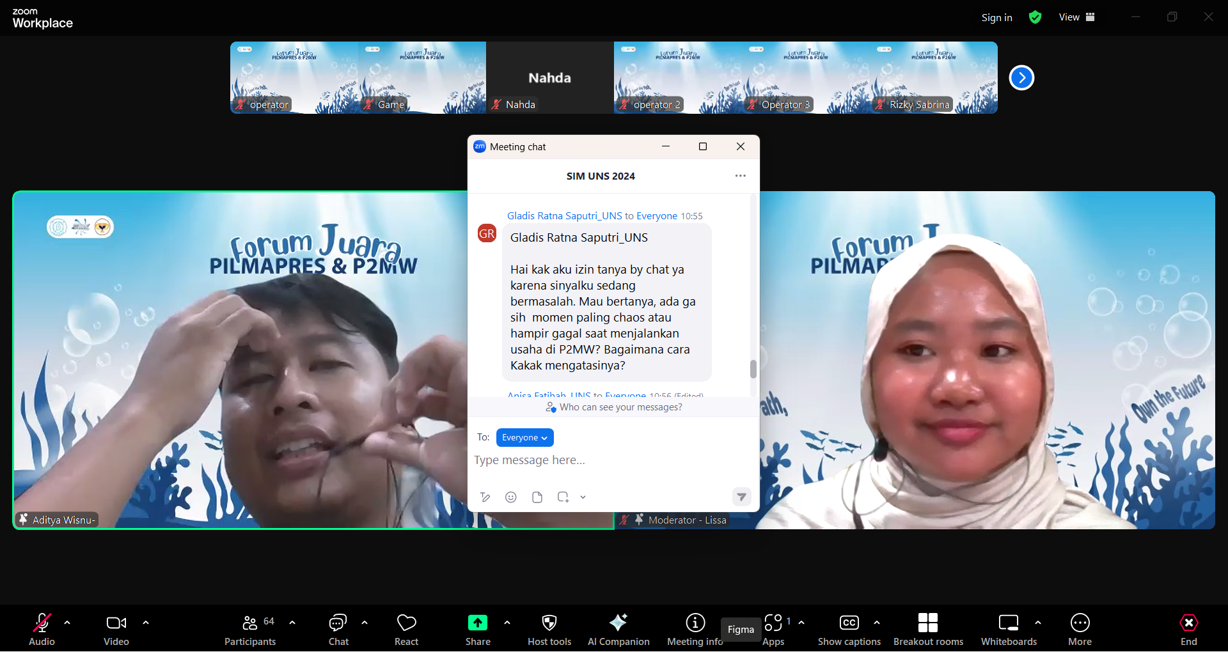1228x652 pixels.
Task: Focus the Type message here field
Action: [x=613, y=460]
